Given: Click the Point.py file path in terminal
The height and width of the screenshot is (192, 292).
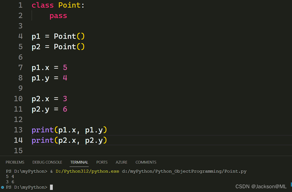Looking at the screenshot, I should click(x=184, y=171).
